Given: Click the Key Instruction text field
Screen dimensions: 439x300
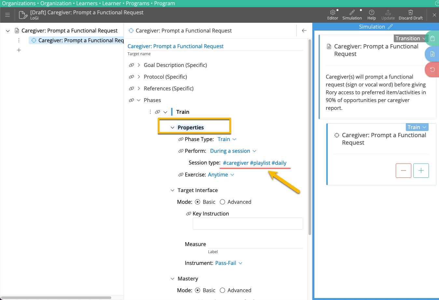Looking at the screenshot, I should [248, 224].
